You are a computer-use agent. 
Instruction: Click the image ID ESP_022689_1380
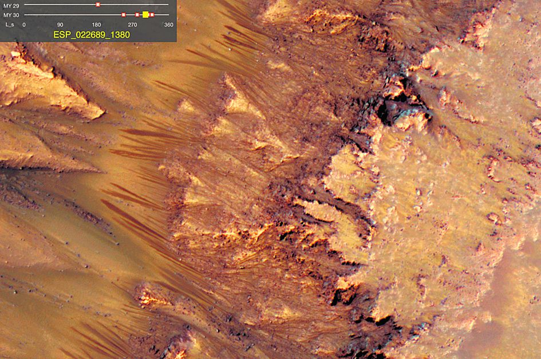pos(92,34)
